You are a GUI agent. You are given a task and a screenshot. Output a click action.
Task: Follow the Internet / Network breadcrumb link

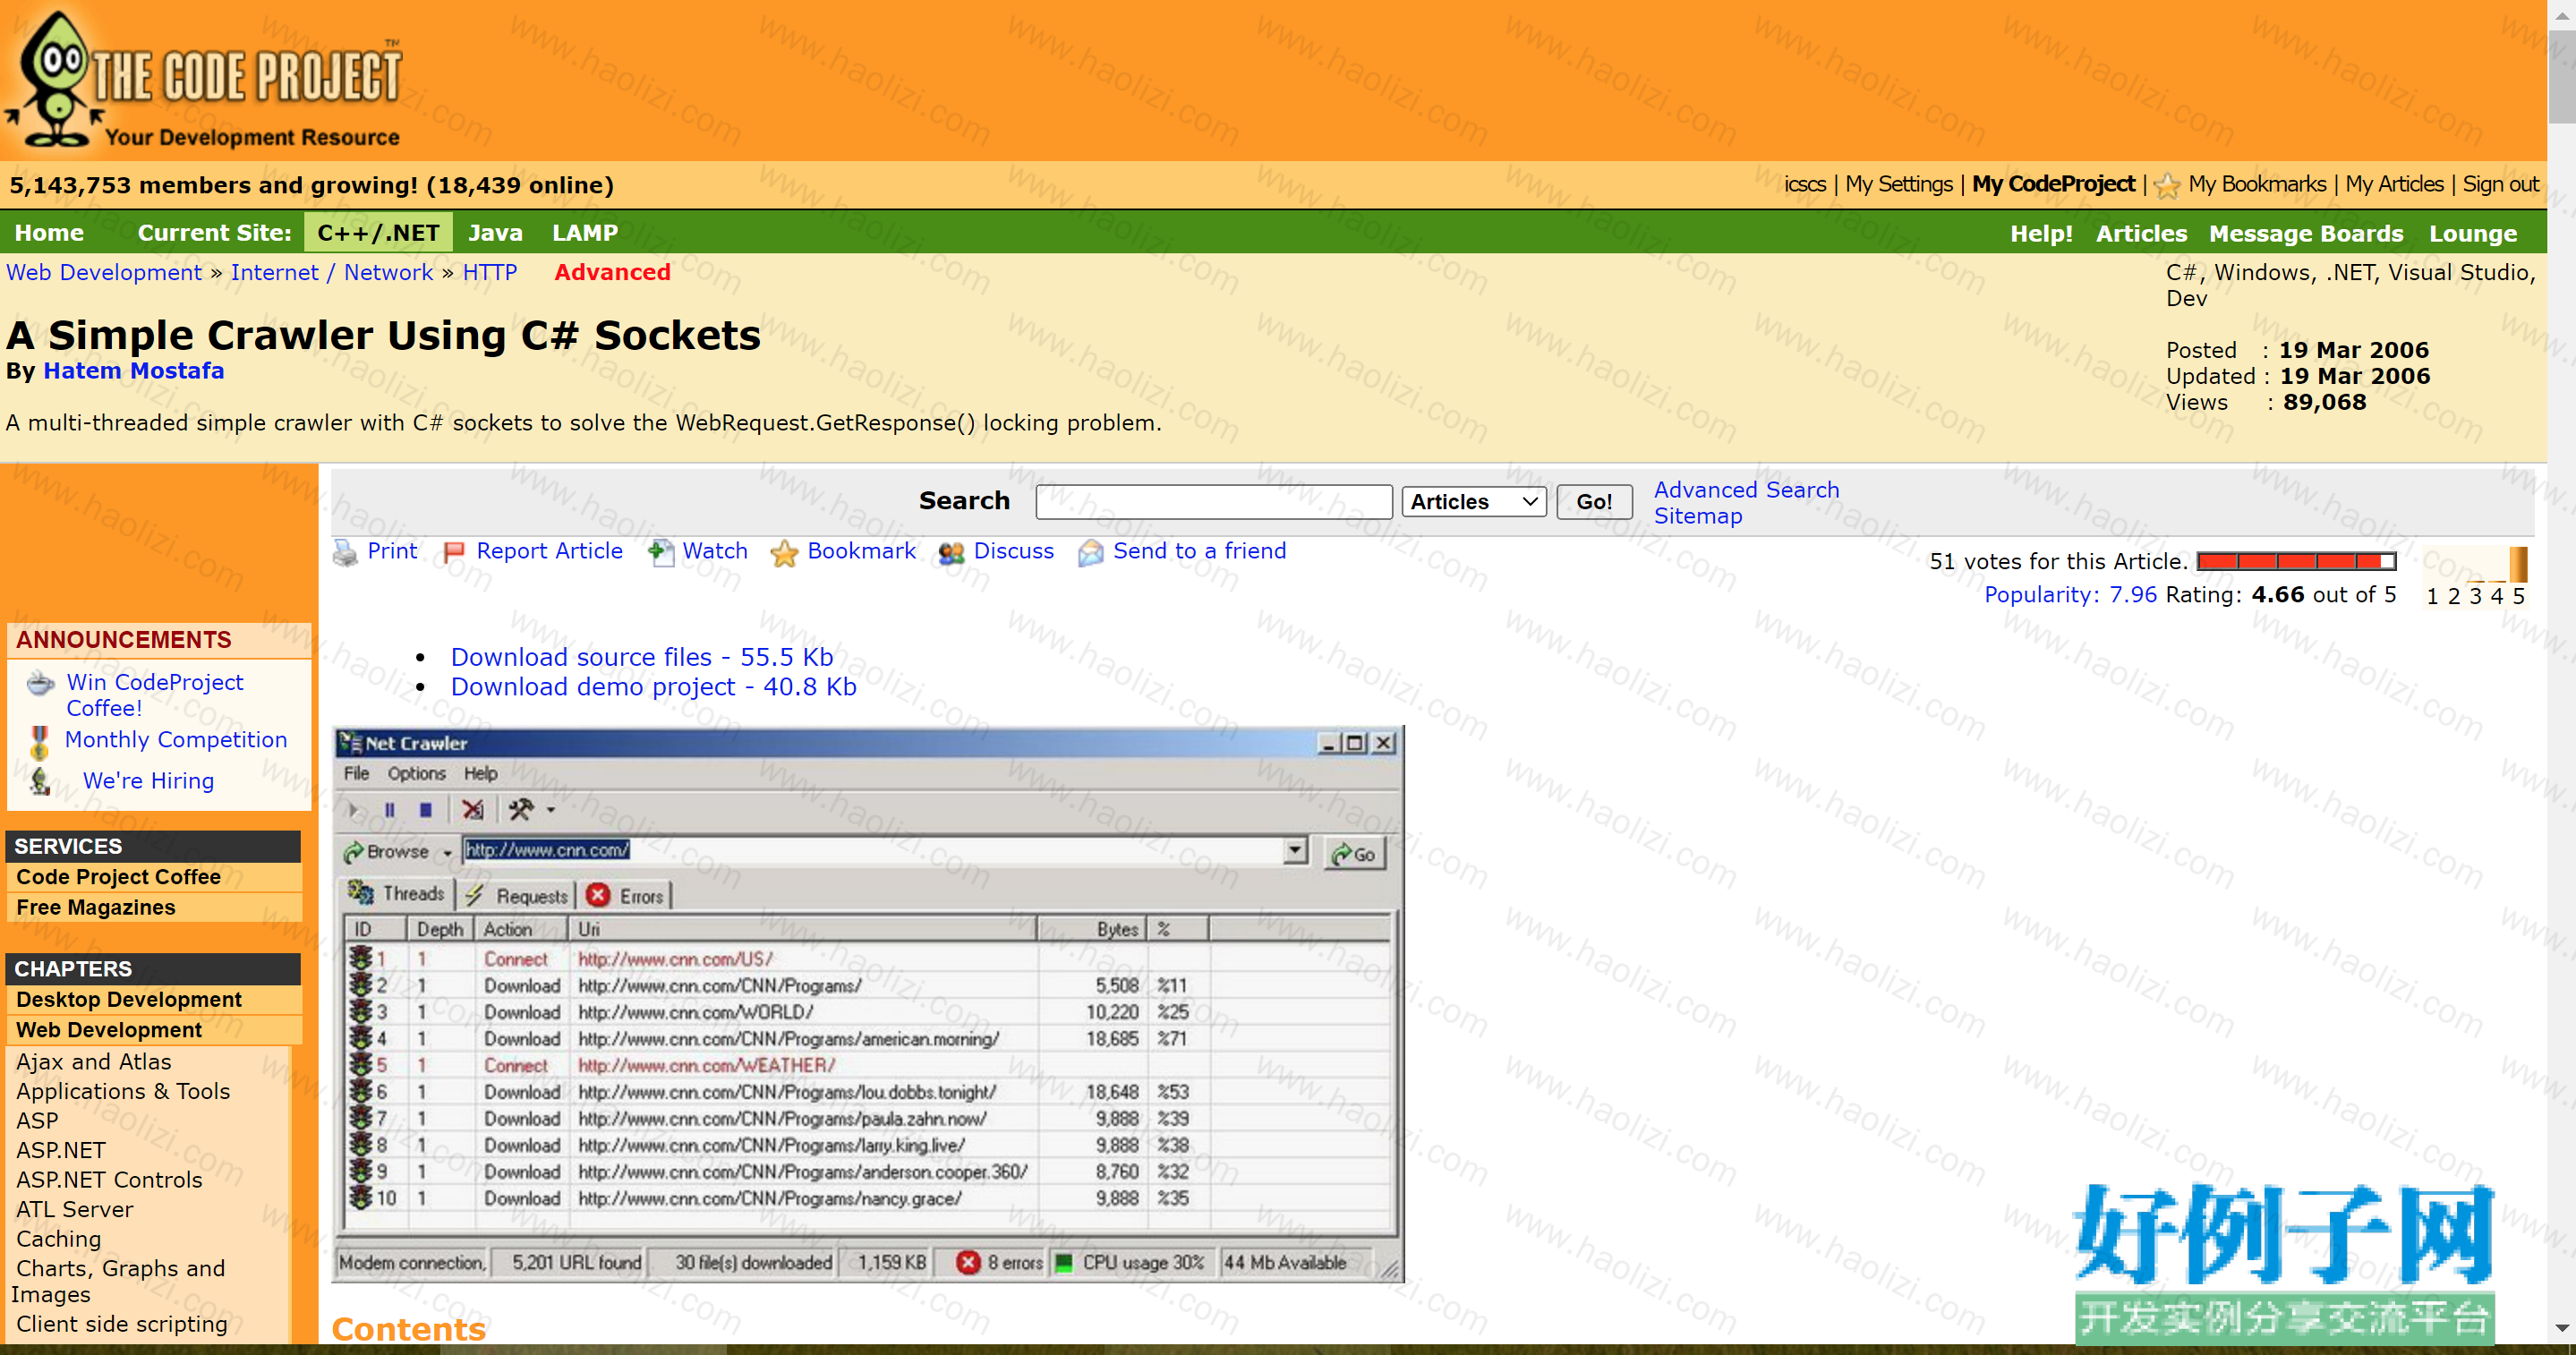point(332,273)
